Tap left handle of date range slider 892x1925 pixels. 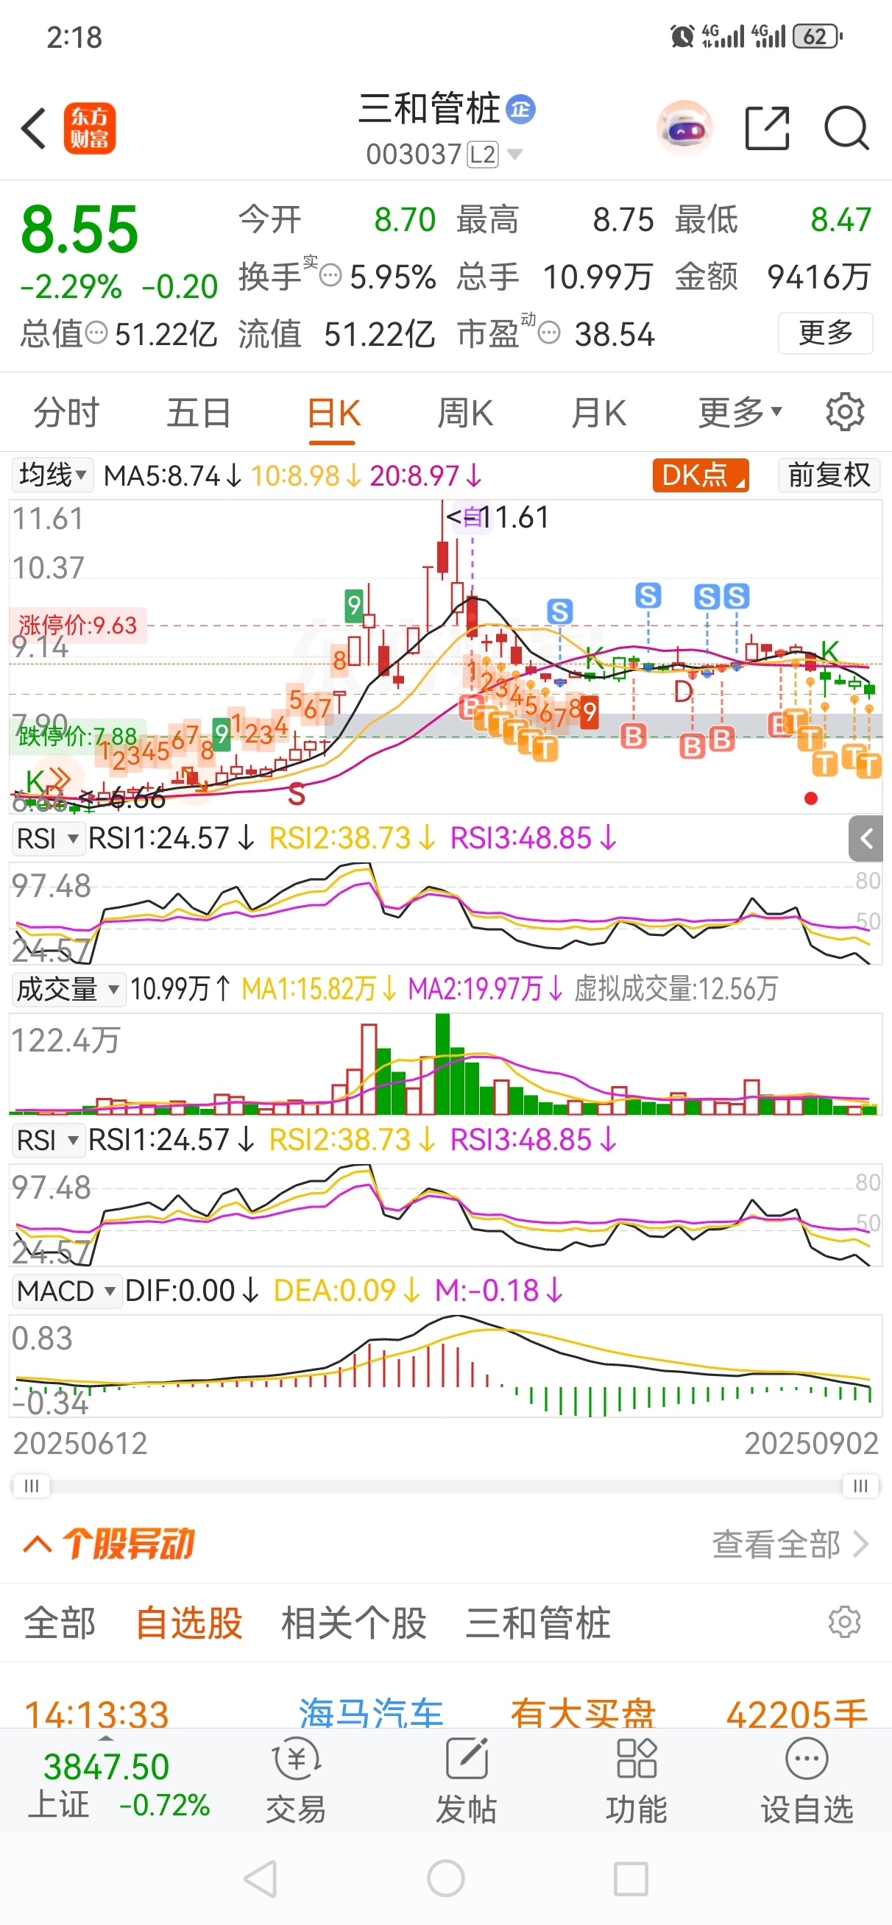pos(32,1485)
